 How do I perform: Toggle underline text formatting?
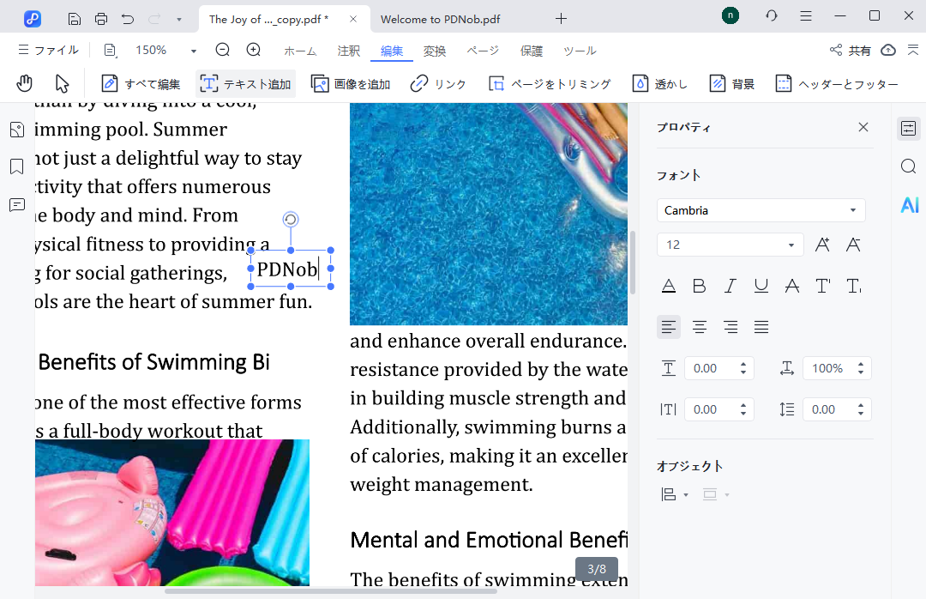(x=761, y=286)
